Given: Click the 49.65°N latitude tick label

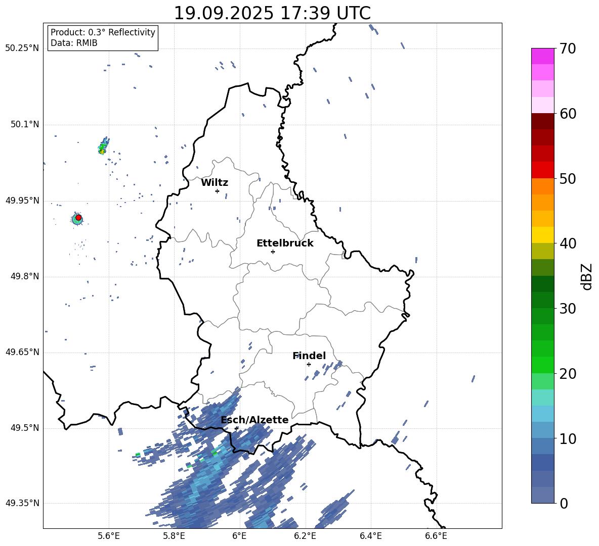Looking at the screenshot, I should click(22, 352).
